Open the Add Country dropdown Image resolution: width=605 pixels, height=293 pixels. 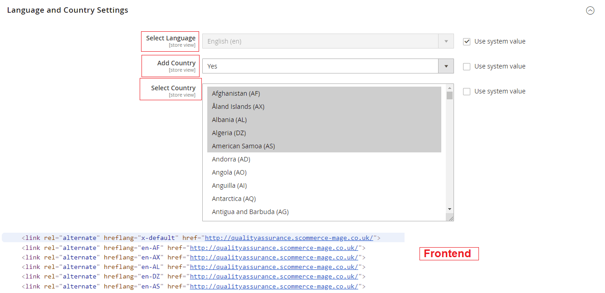pos(327,66)
